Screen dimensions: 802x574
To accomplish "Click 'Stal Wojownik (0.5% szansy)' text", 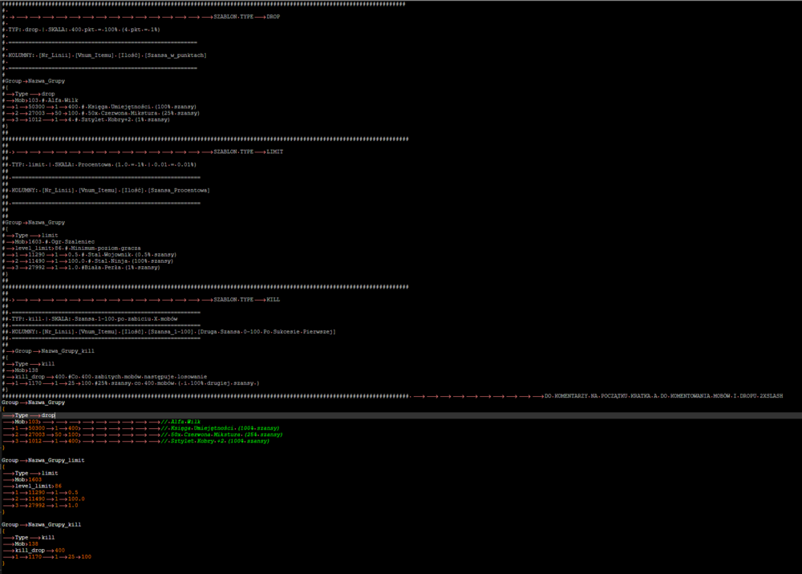I will [132, 255].
